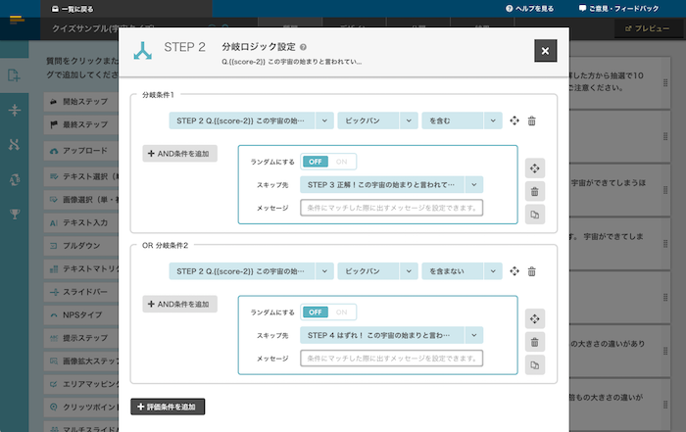Click move handle icon in 分岐条件1 condition row

pyautogui.click(x=514, y=120)
